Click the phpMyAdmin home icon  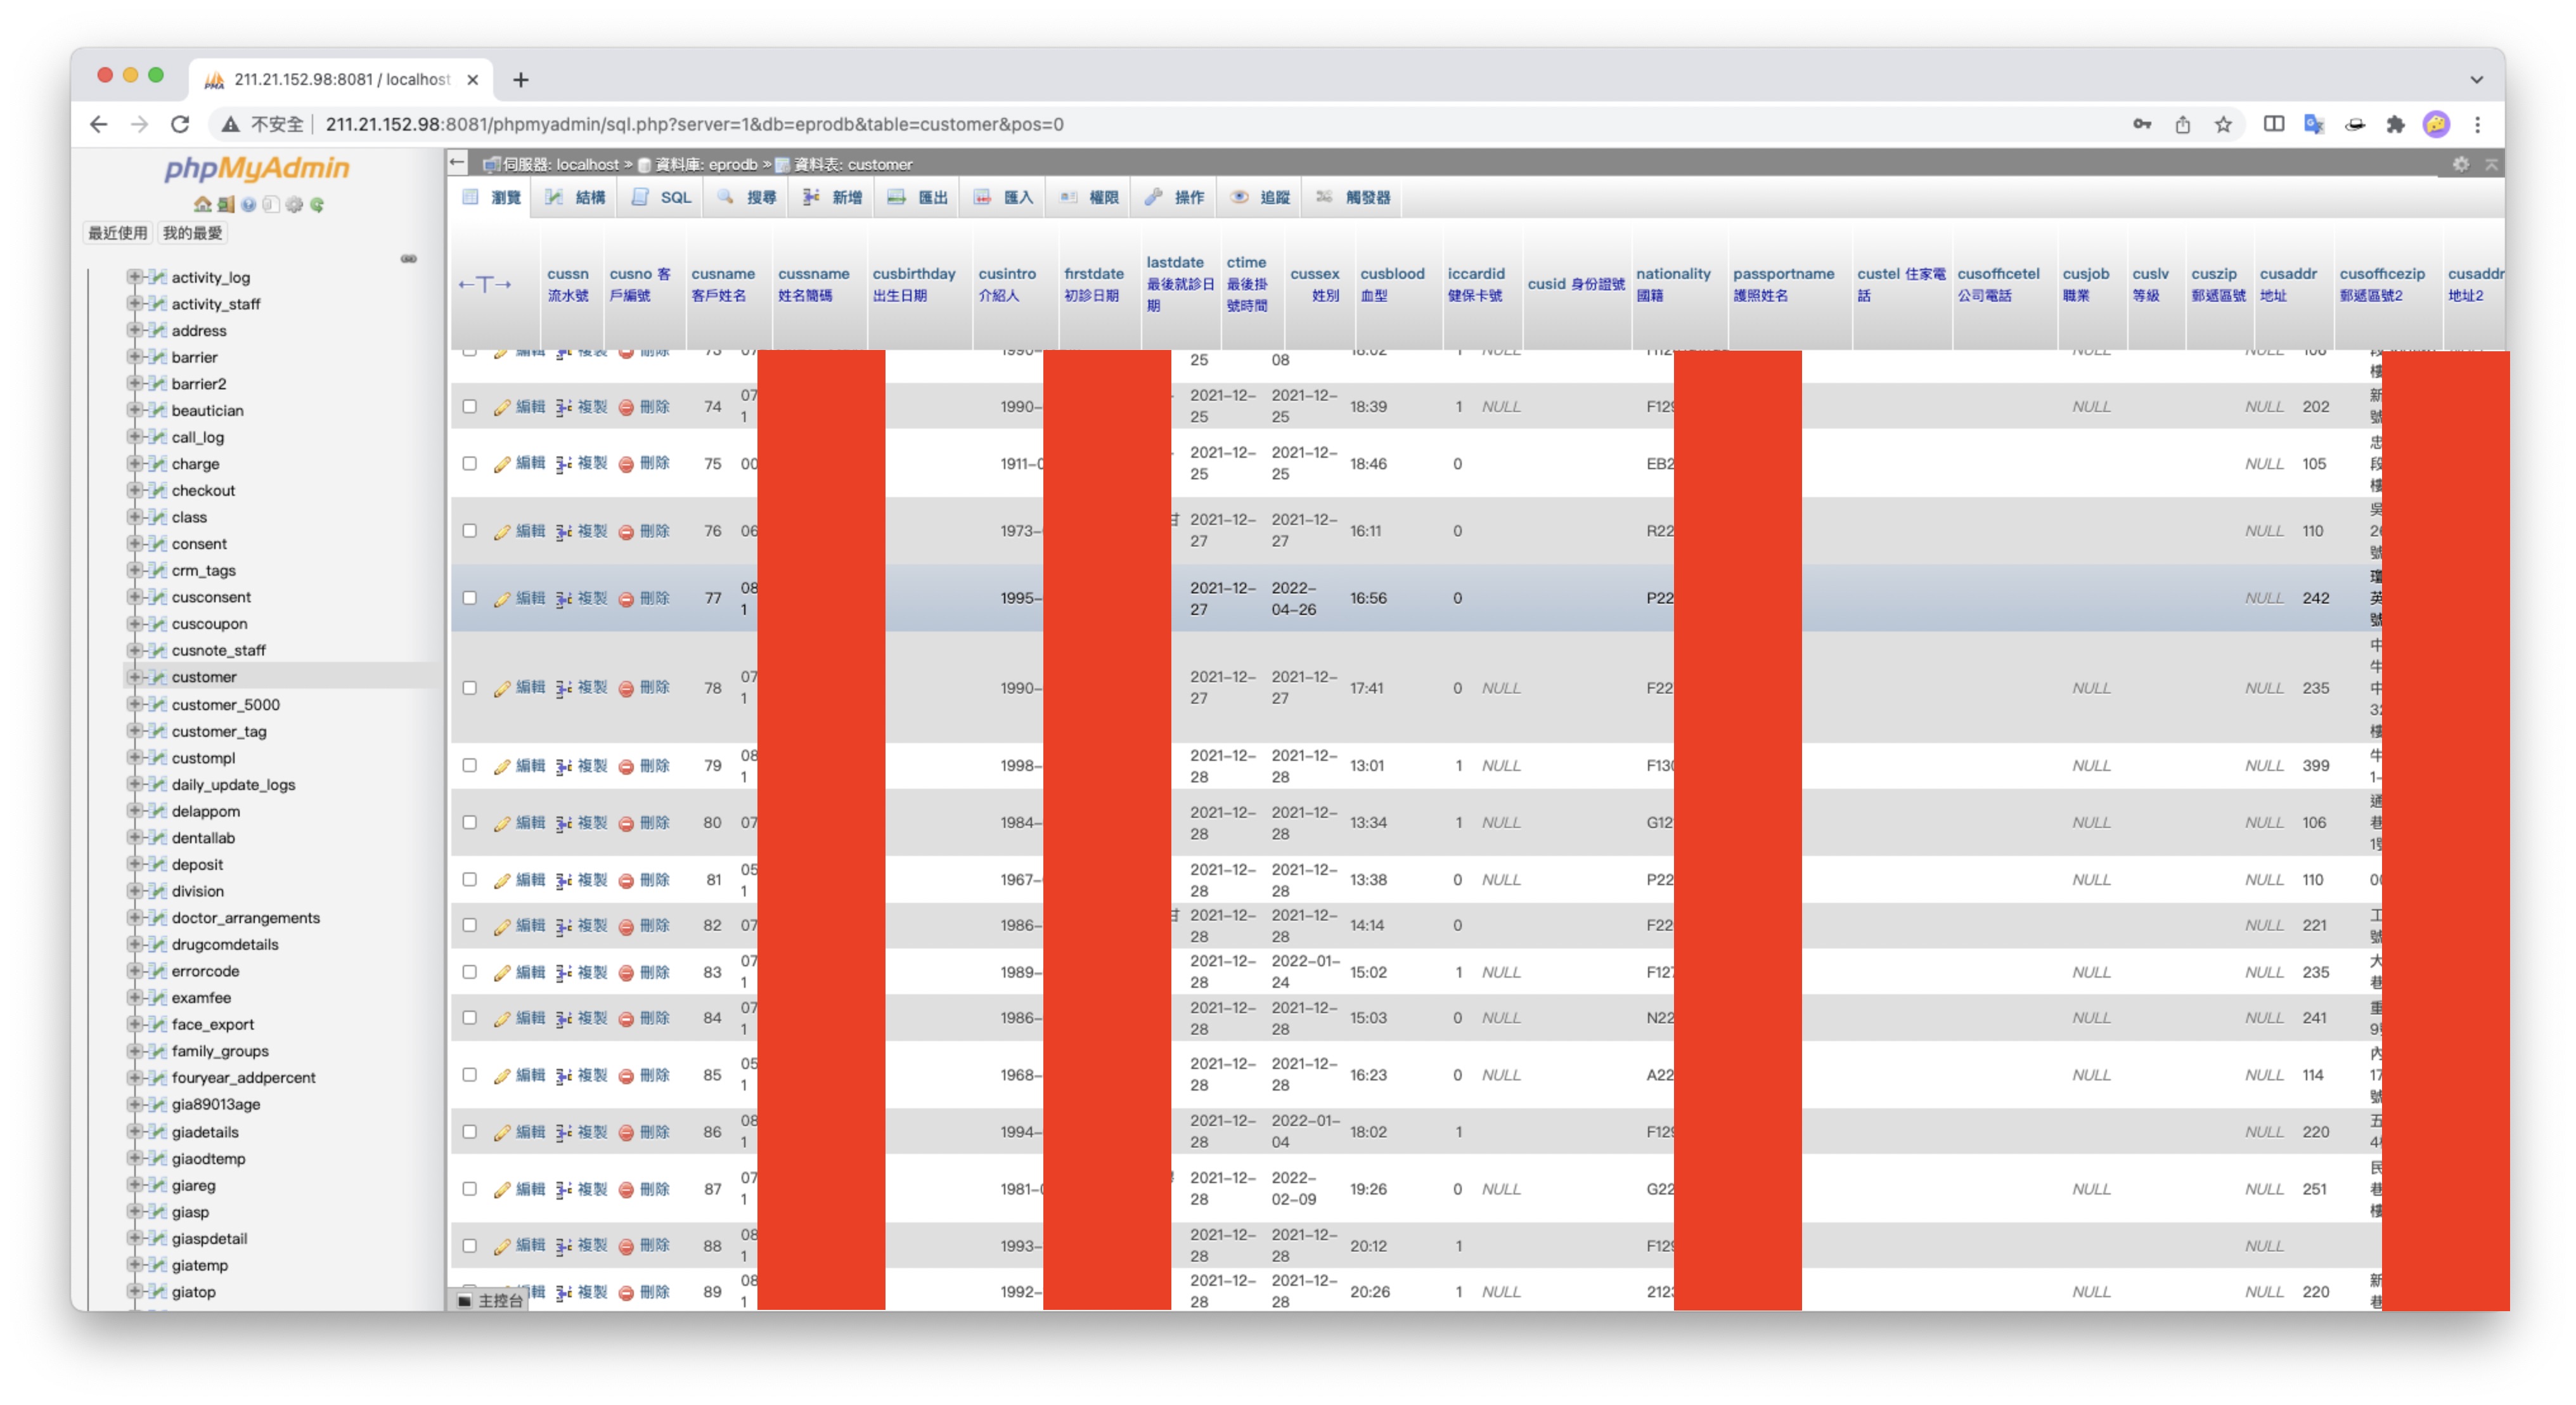click(202, 205)
